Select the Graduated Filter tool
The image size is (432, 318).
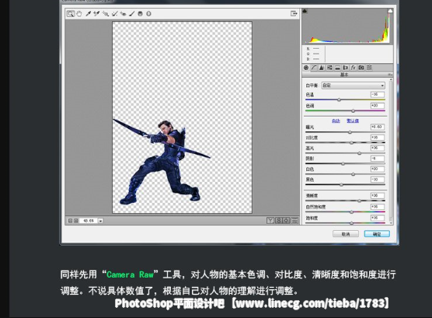140,13
